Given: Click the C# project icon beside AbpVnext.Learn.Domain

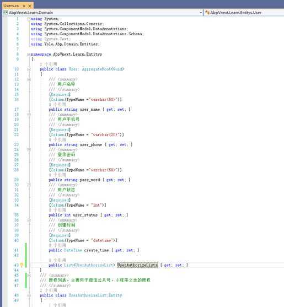Looking at the screenshot, I should click(6, 13).
